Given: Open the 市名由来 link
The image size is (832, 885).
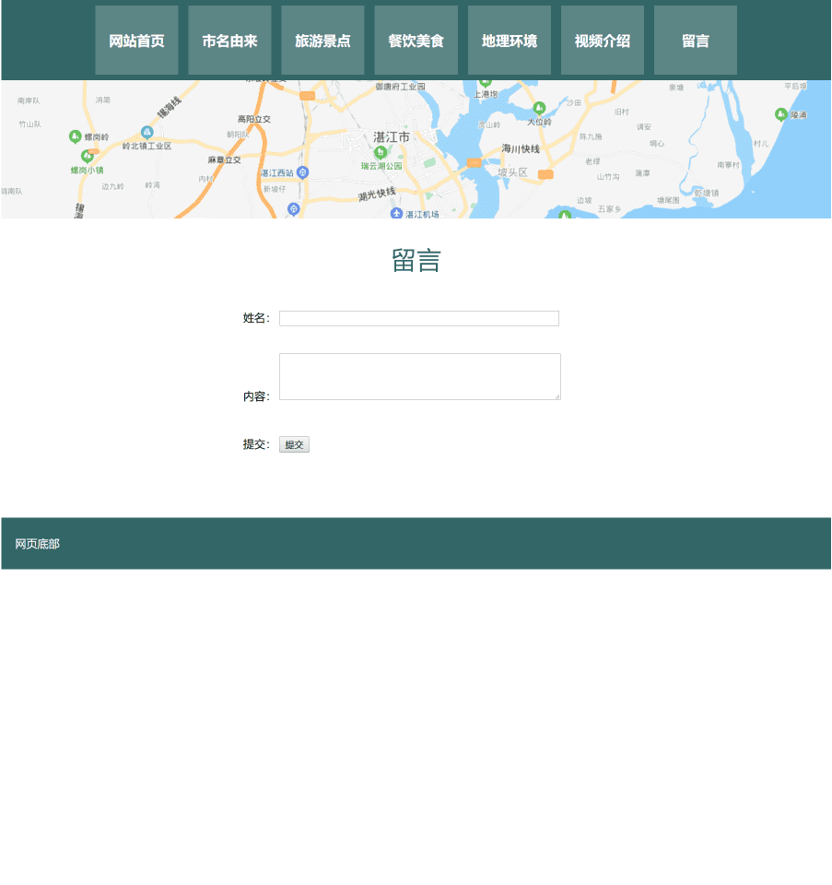Looking at the screenshot, I should [229, 40].
